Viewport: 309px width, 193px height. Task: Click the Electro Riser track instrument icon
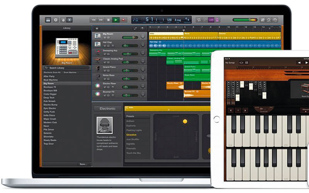[x=98, y=85]
